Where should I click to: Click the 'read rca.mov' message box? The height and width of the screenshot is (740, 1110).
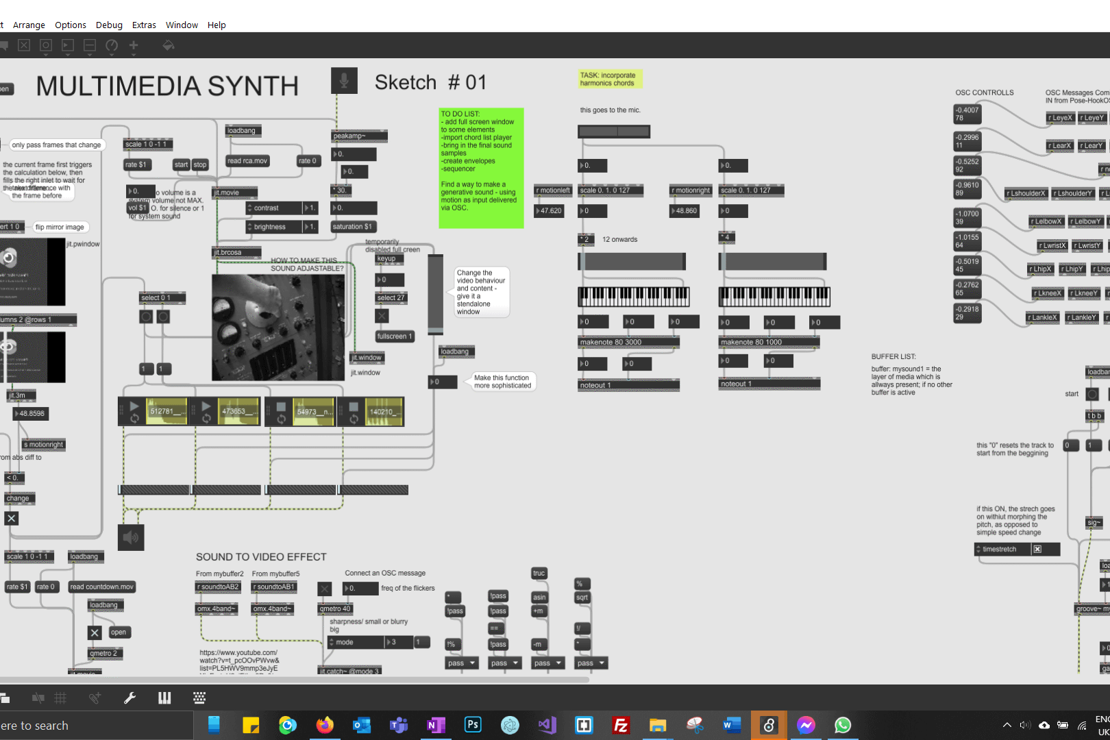click(247, 161)
